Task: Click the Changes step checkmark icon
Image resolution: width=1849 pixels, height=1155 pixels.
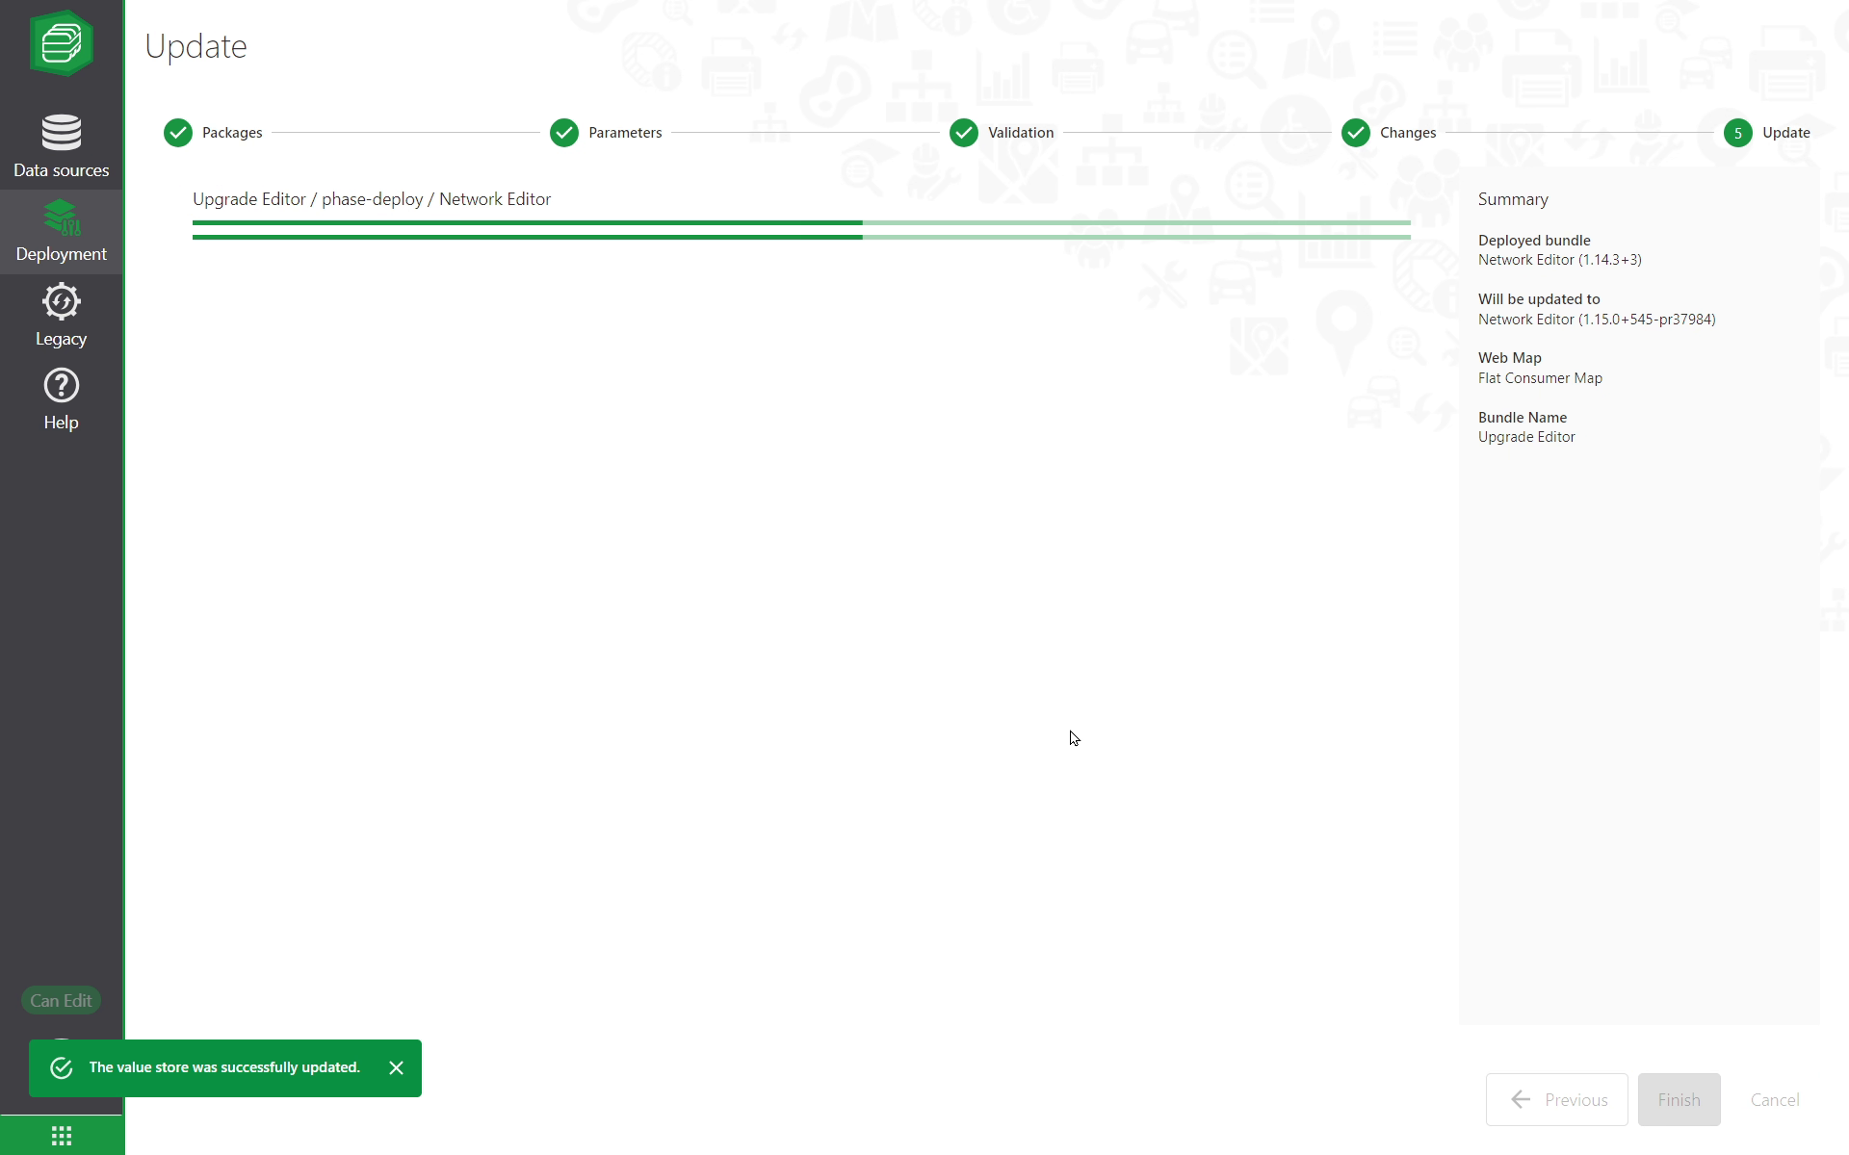Action: click(x=1356, y=133)
